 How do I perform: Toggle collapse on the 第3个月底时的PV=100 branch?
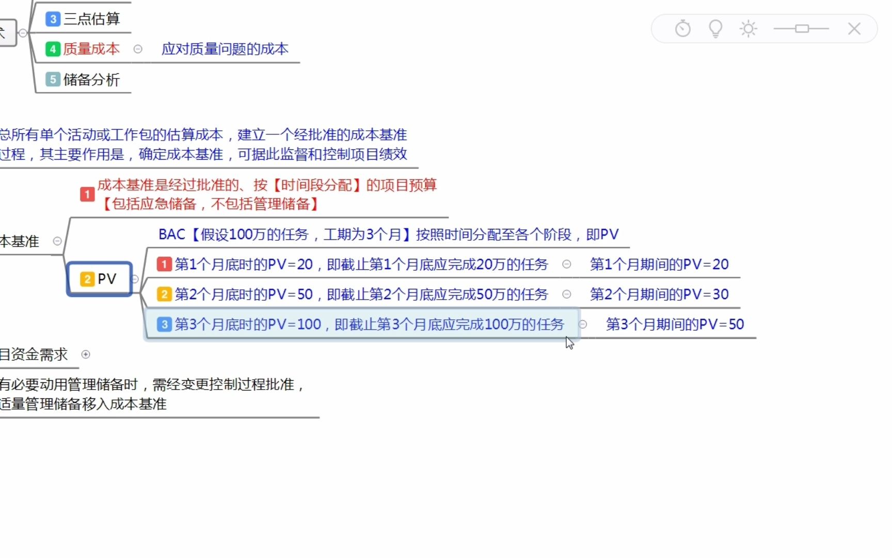pos(583,324)
